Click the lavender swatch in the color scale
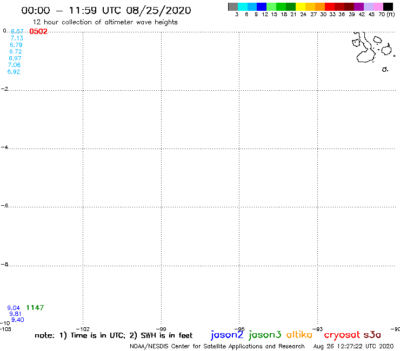400x351 pixels. (x=368, y=6)
